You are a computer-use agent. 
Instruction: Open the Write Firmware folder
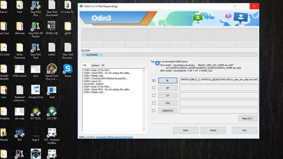[x=19, y=51]
